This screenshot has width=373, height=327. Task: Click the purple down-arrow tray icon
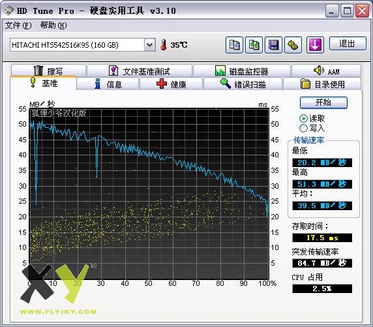coord(315,45)
